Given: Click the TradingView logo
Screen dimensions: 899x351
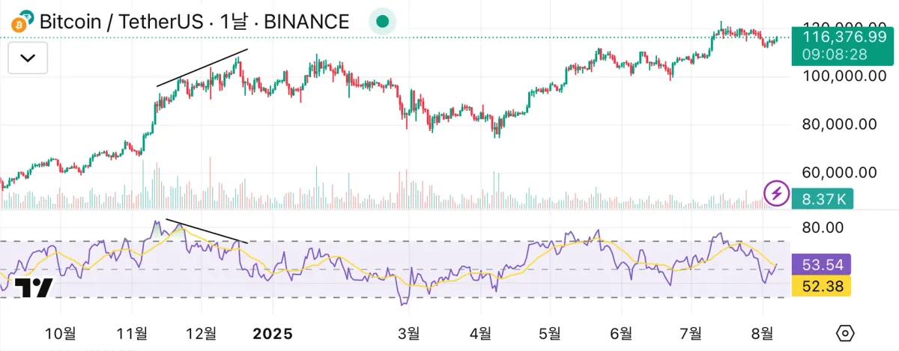Looking at the screenshot, I should [x=34, y=288].
